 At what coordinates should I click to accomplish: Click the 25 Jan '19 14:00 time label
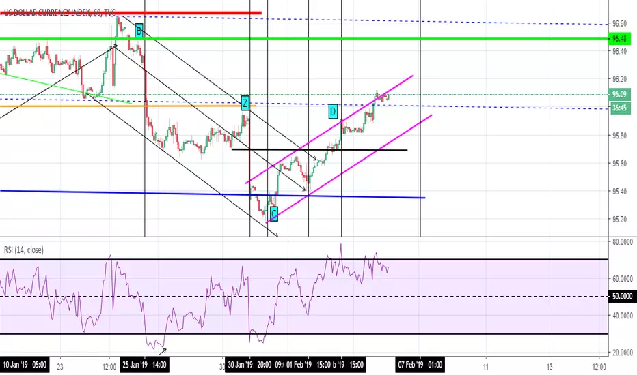pyautogui.click(x=145, y=365)
